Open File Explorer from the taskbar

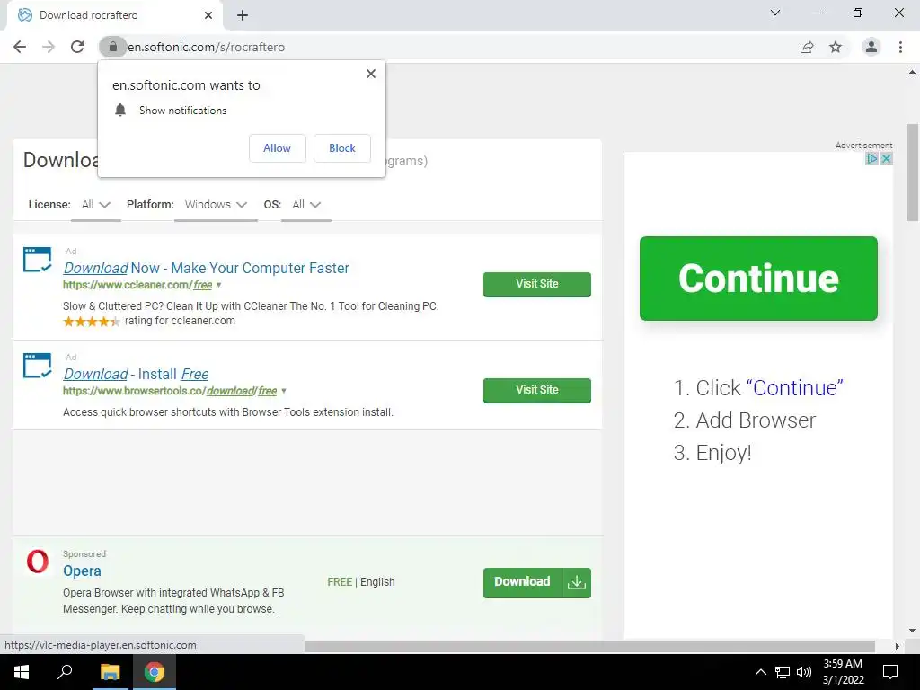click(x=110, y=672)
